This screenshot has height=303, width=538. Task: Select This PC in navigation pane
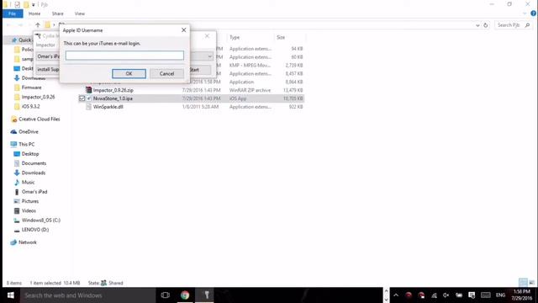coord(26,144)
